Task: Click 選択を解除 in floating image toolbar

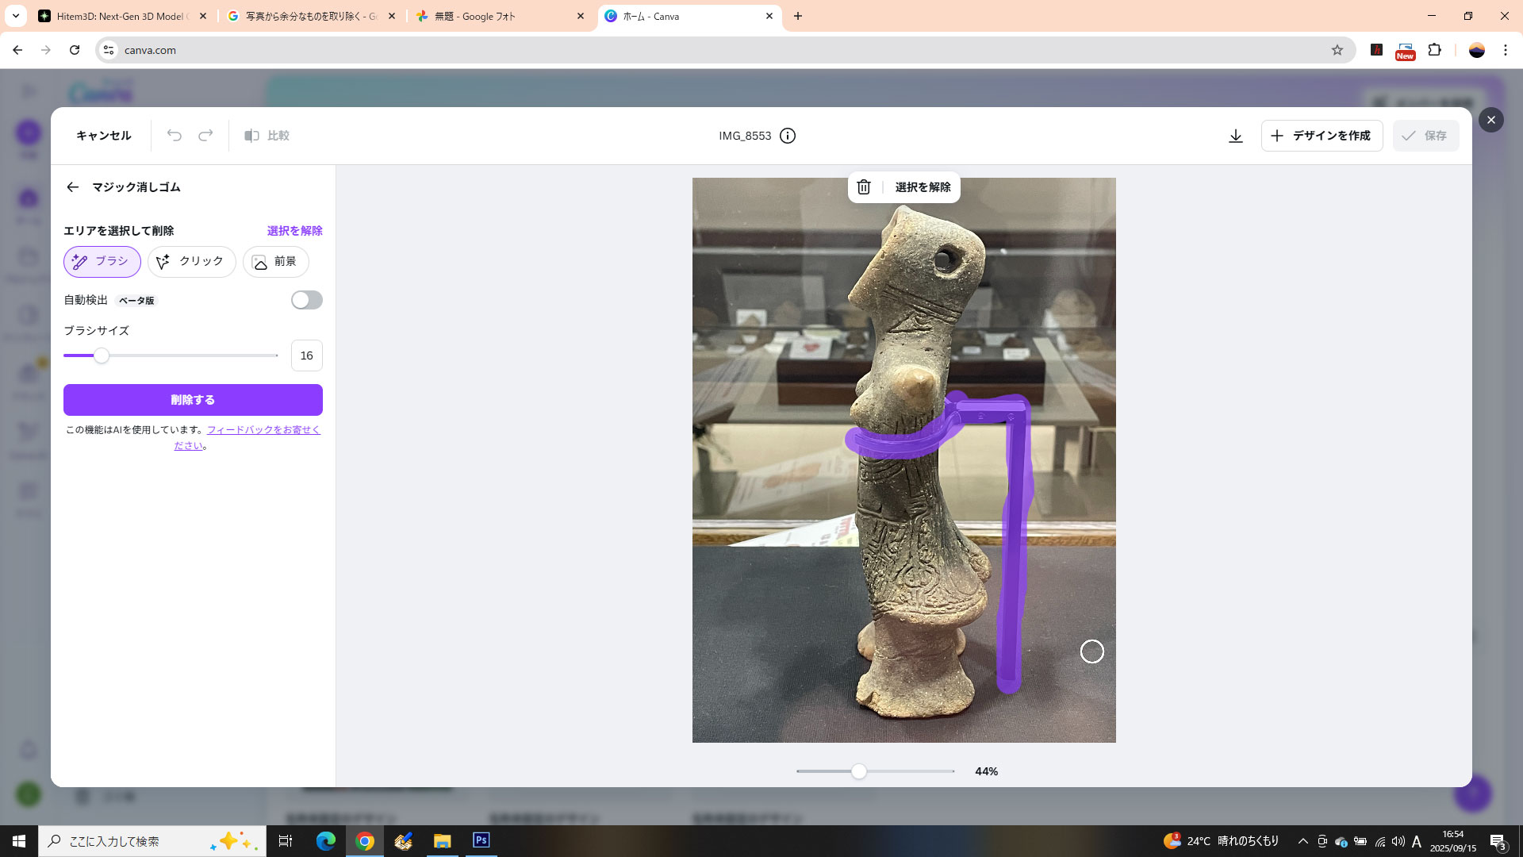Action: click(x=923, y=187)
